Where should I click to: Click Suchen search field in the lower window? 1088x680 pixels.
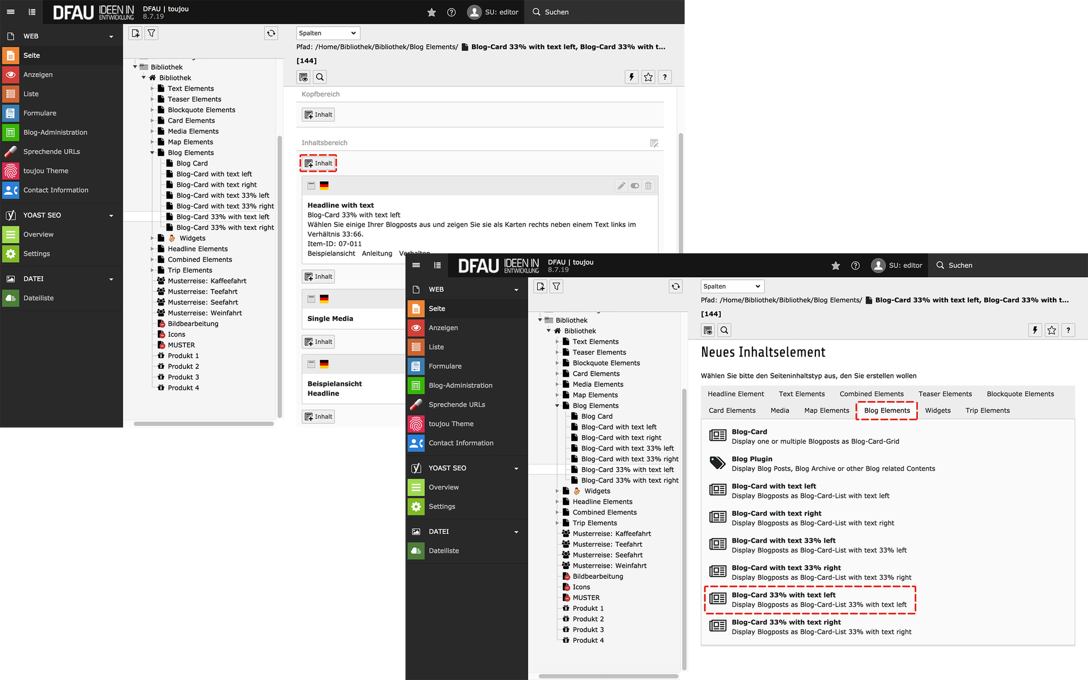960,265
